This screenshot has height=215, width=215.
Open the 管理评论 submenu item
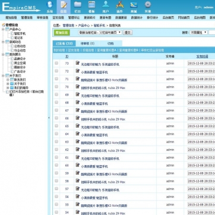tap(74, 17)
